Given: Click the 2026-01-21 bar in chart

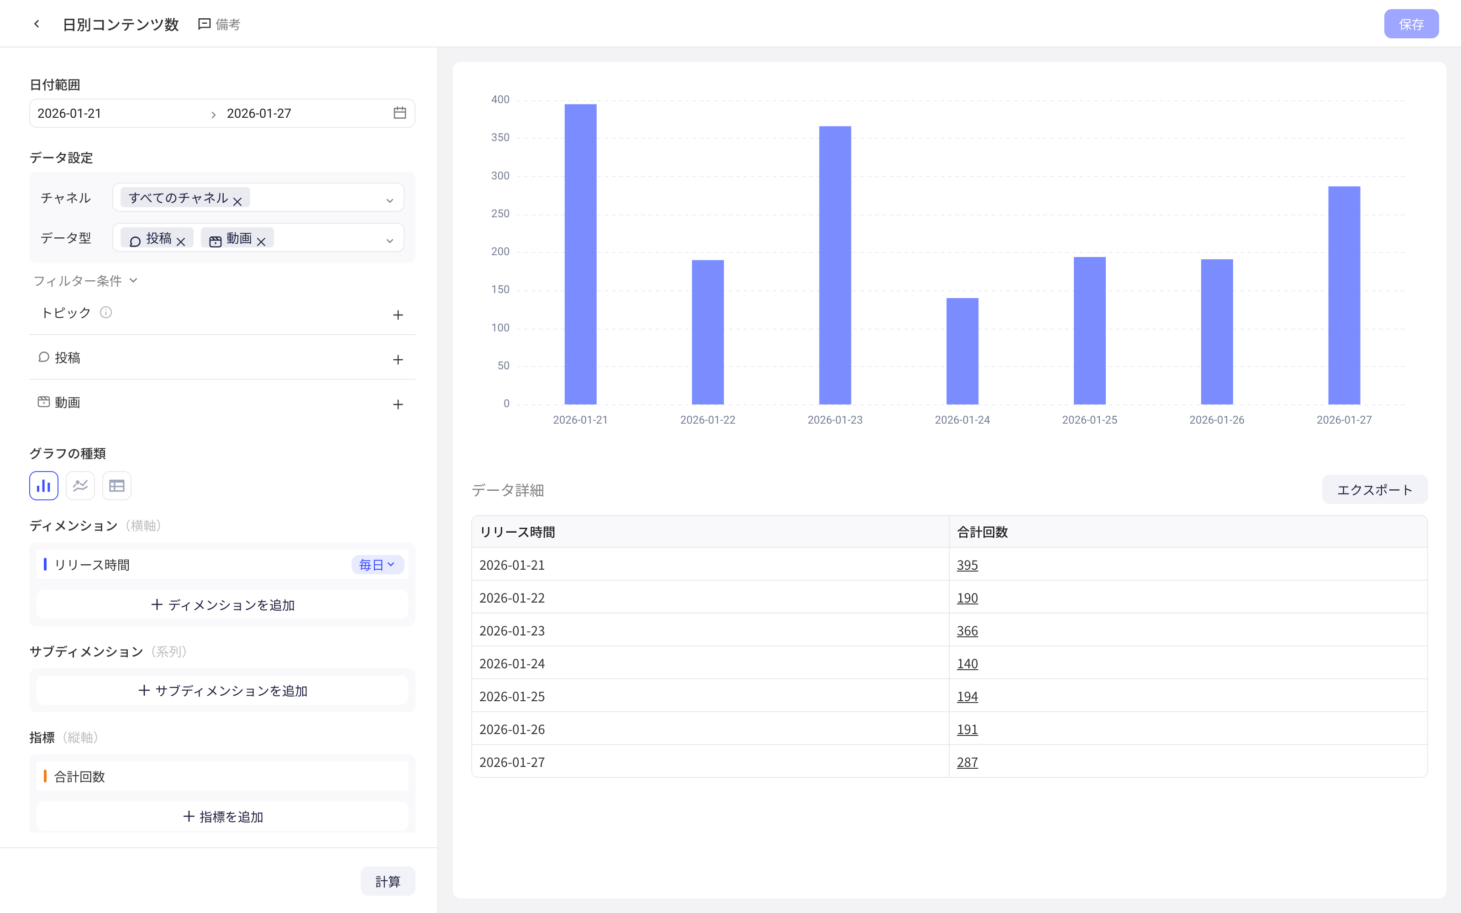Looking at the screenshot, I should tap(580, 254).
